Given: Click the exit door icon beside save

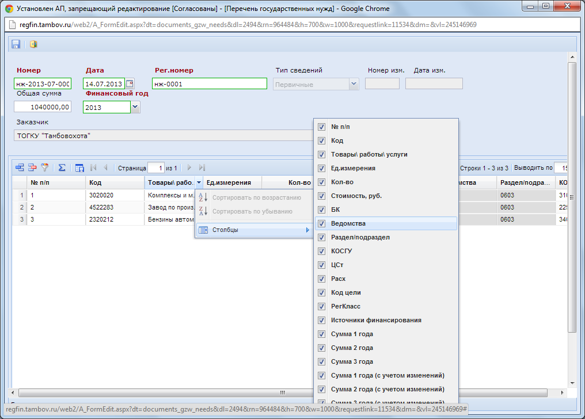Looking at the screenshot, I should pos(33,44).
